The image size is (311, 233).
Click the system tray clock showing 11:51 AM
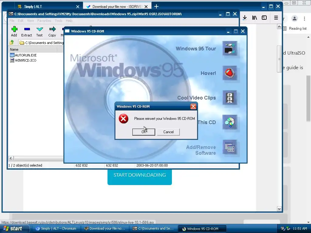300,228
